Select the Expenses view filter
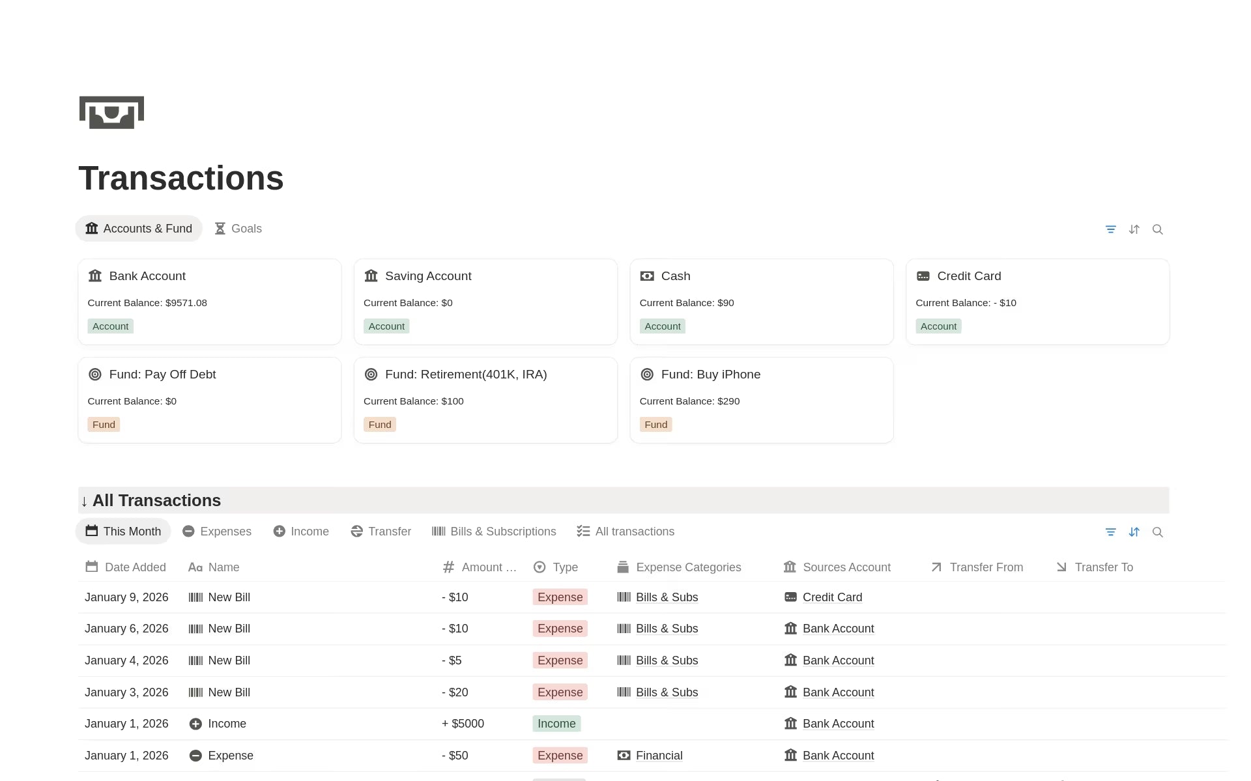This screenshot has height=781, width=1251. click(217, 531)
